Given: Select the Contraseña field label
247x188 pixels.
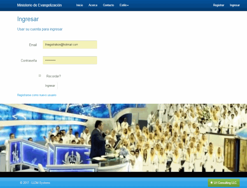Looking at the screenshot, I should 29,61.
